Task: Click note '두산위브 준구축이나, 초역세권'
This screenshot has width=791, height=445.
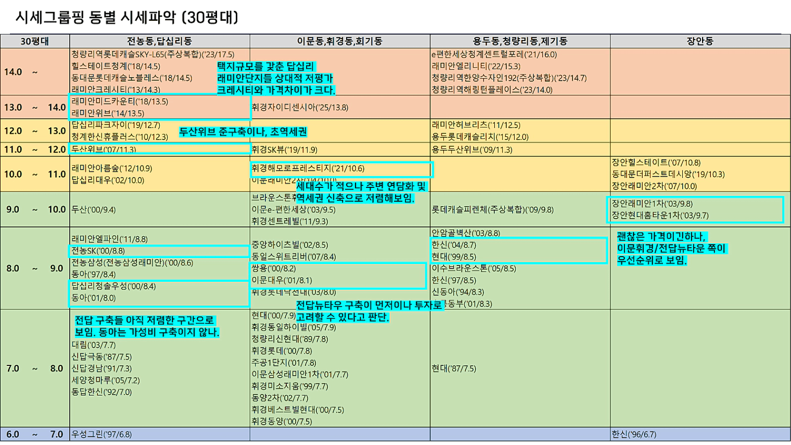Action: (x=243, y=132)
